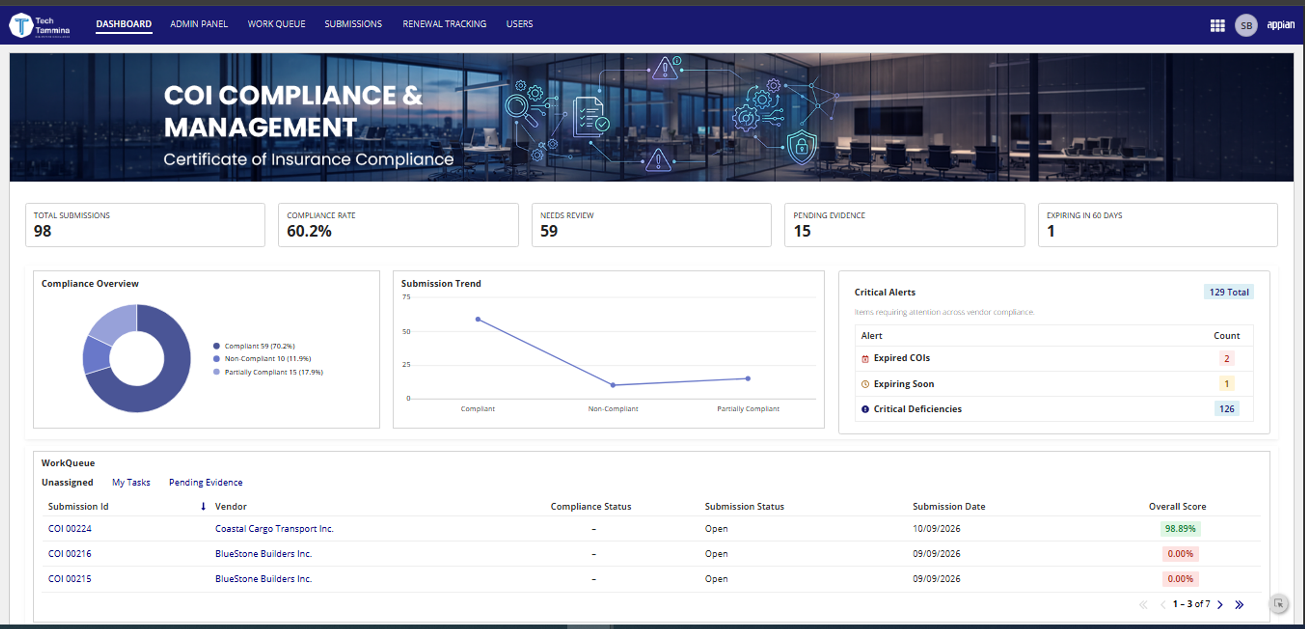Click the Compliant point on trend chart

[x=478, y=319]
